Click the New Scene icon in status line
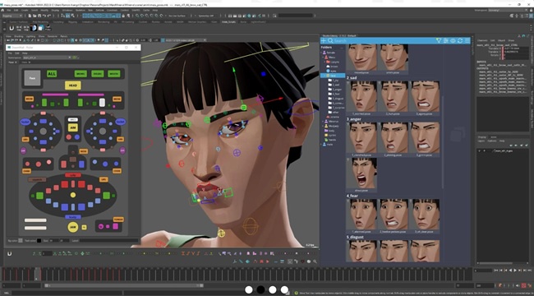534x296 pixels. pyautogui.click(x=29, y=16)
